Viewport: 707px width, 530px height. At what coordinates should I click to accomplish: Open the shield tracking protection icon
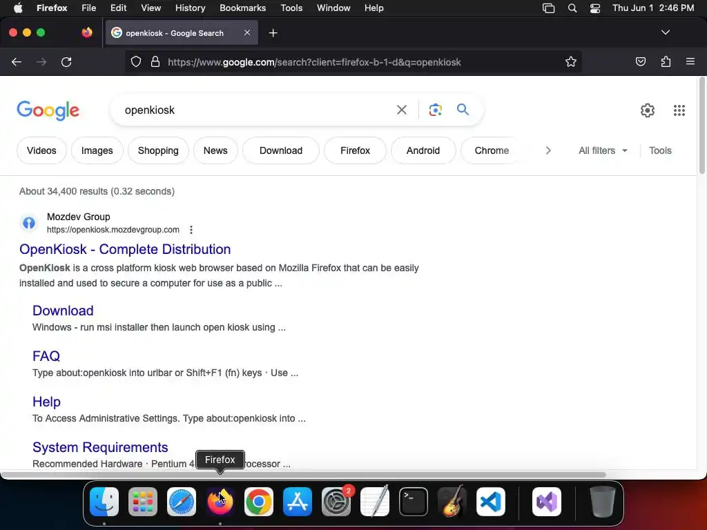(x=136, y=61)
